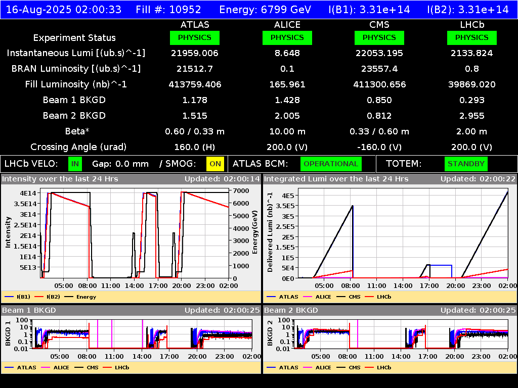This screenshot has height=388, width=518.
Task: Click ATLAS BRAN luminosity value 21512.7
Action: coord(195,69)
